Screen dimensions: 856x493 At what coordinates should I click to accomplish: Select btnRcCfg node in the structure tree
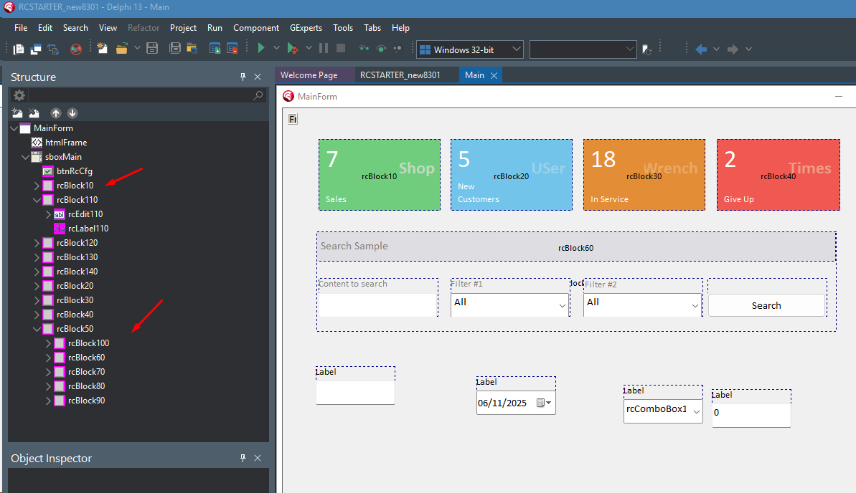(74, 171)
